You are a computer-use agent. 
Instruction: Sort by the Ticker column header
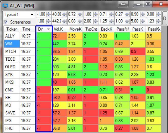[12, 29]
